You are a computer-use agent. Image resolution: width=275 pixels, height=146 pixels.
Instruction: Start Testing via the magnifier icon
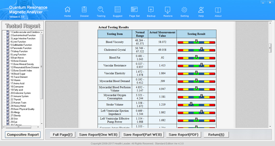coord(101,12)
